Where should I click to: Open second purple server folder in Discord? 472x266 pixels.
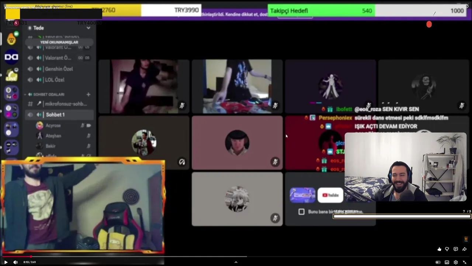tap(11, 111)
